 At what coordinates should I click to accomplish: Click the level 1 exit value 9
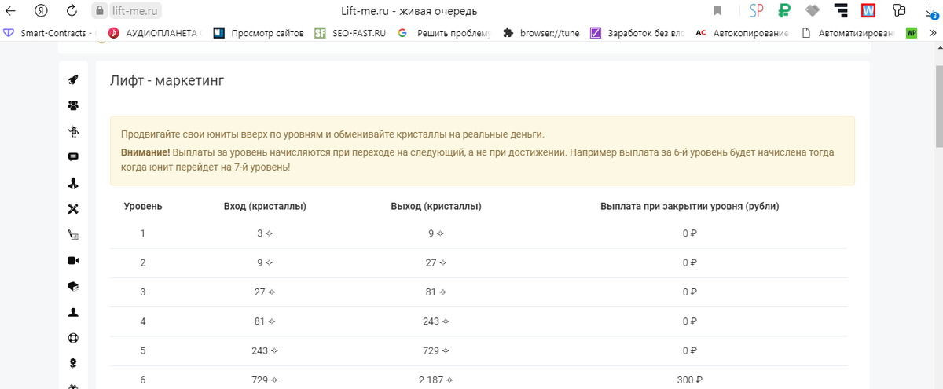coord(436,233)
